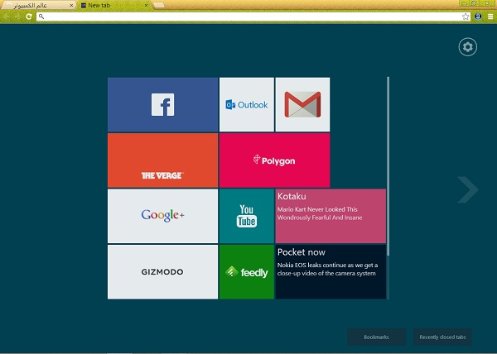Click the forward navigation arrow
The height and width of the screenshot is (354, 497).
click(x=17, y=17)
